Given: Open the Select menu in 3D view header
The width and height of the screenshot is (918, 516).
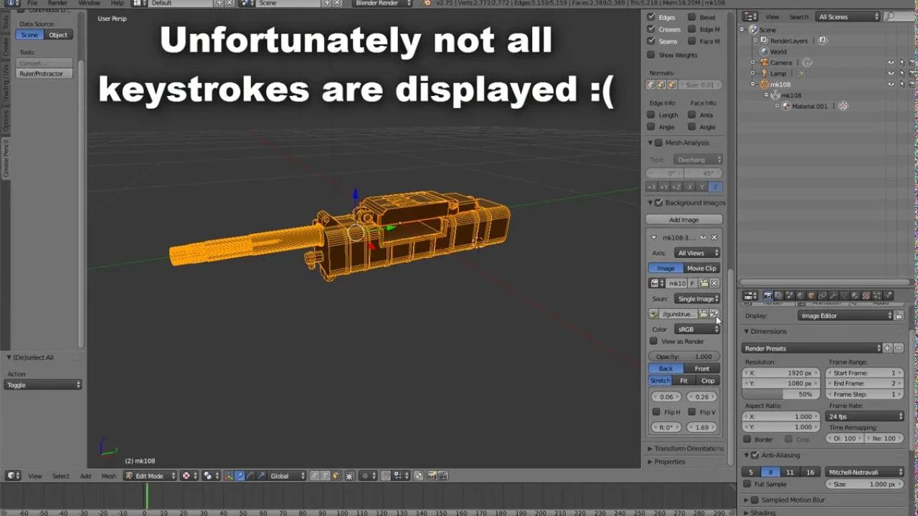Looking at the screenshot, I should point(61,476).
